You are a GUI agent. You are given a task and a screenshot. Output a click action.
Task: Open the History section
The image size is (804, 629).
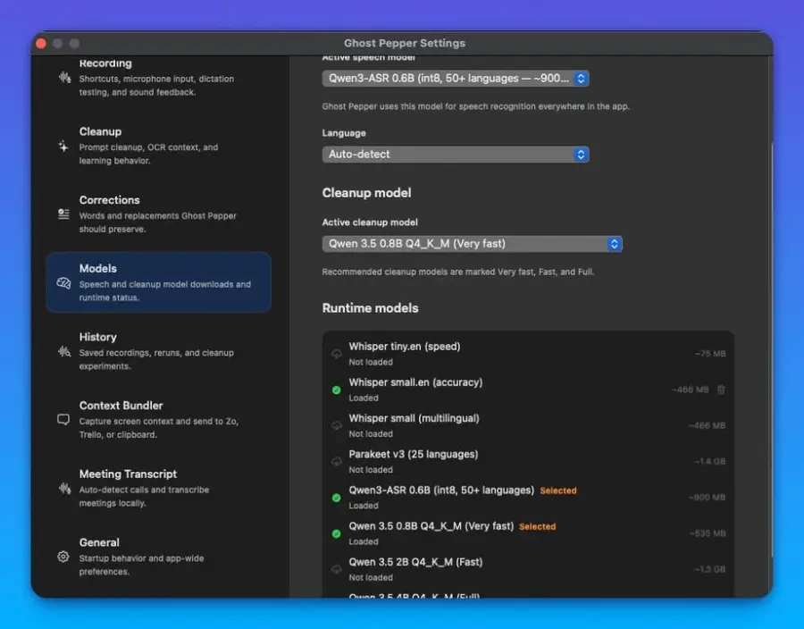point(158,350)
